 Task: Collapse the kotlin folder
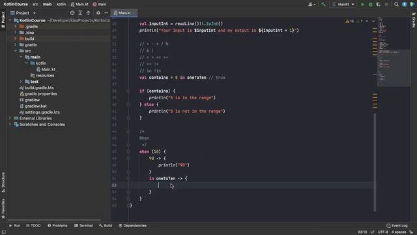(26, 63)
